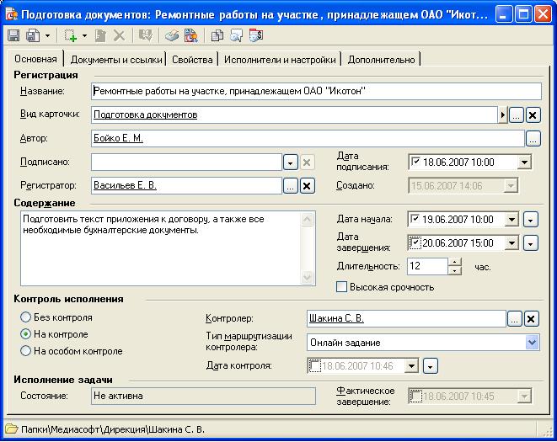Open the Дата подписания date dropdown
The height and width of the screenshot is (442, 557).
(524, 162)
